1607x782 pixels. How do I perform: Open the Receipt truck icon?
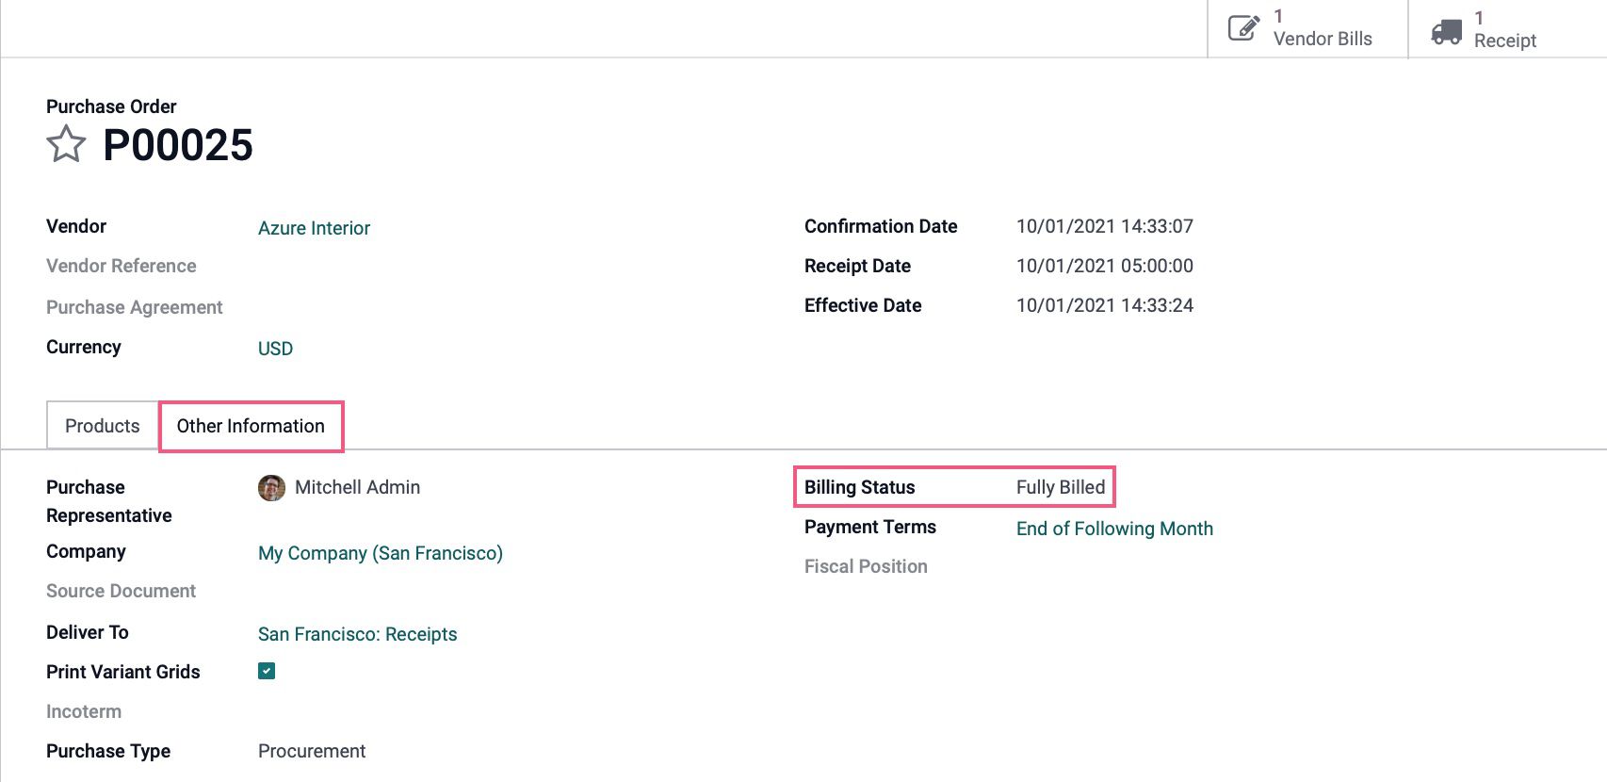1446,32
